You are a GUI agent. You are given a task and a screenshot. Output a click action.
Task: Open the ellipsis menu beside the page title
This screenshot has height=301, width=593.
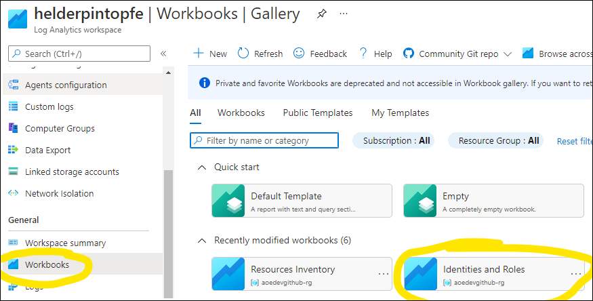(344, 14)
